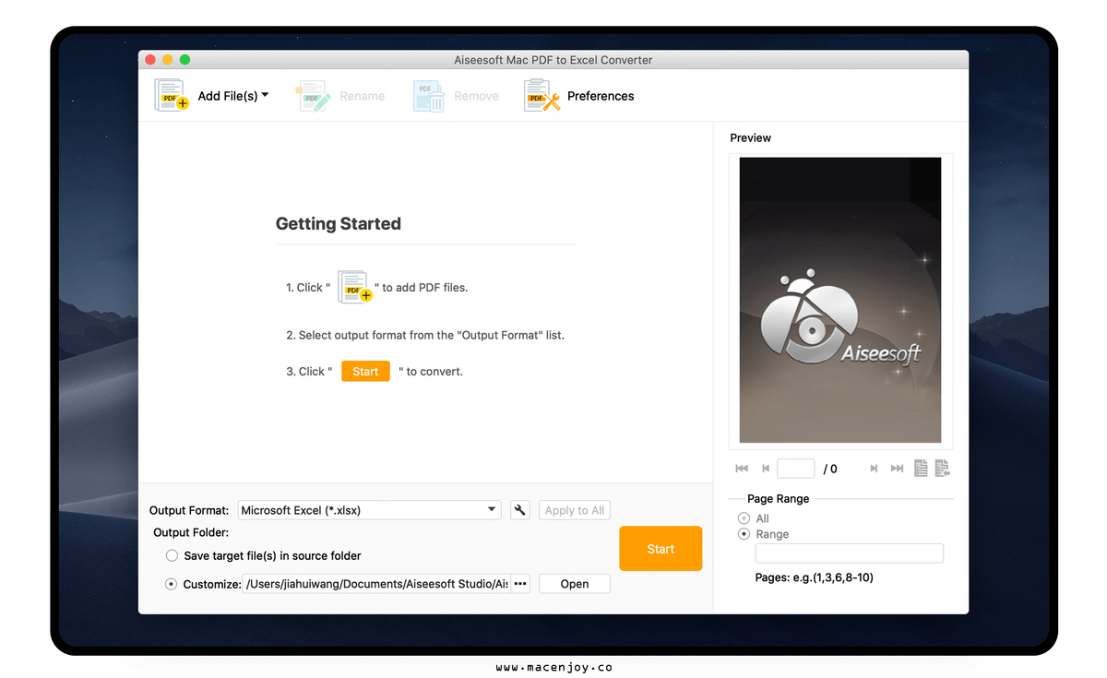Maximize the window with the green button

coord(184,60)
